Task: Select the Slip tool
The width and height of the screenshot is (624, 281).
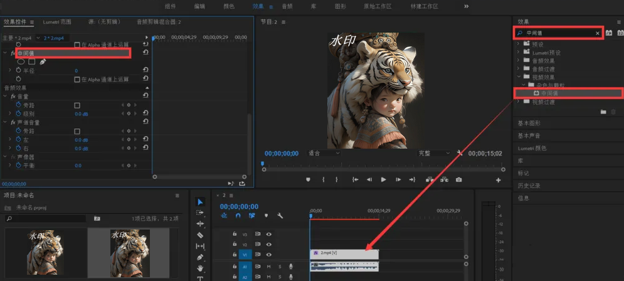Action: pos(200,247)
